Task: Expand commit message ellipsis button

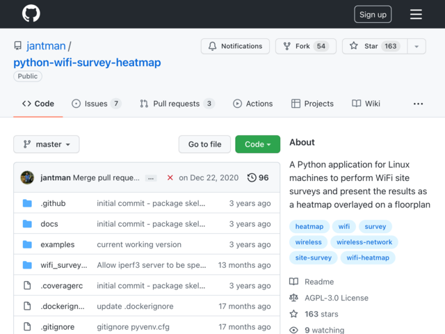Action: (151, 178)
